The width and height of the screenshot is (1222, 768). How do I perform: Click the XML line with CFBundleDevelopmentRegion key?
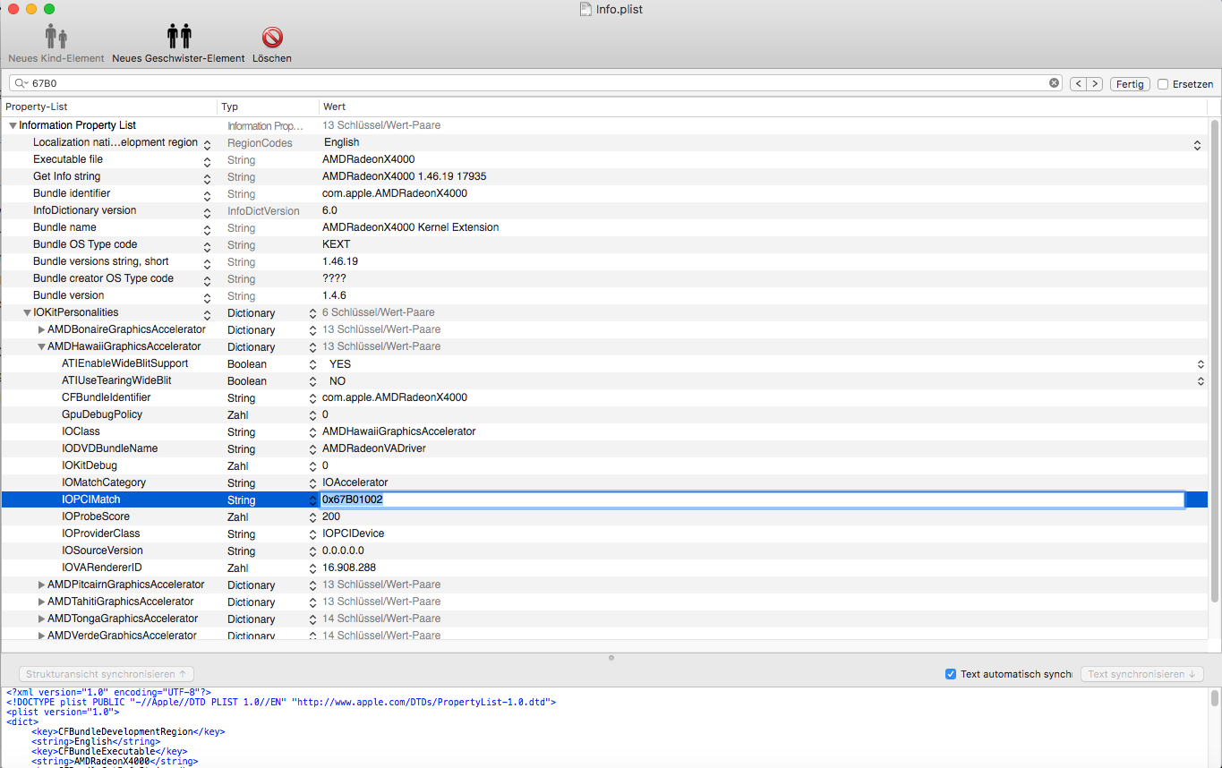pyautogui.click(x=128, y=731)
